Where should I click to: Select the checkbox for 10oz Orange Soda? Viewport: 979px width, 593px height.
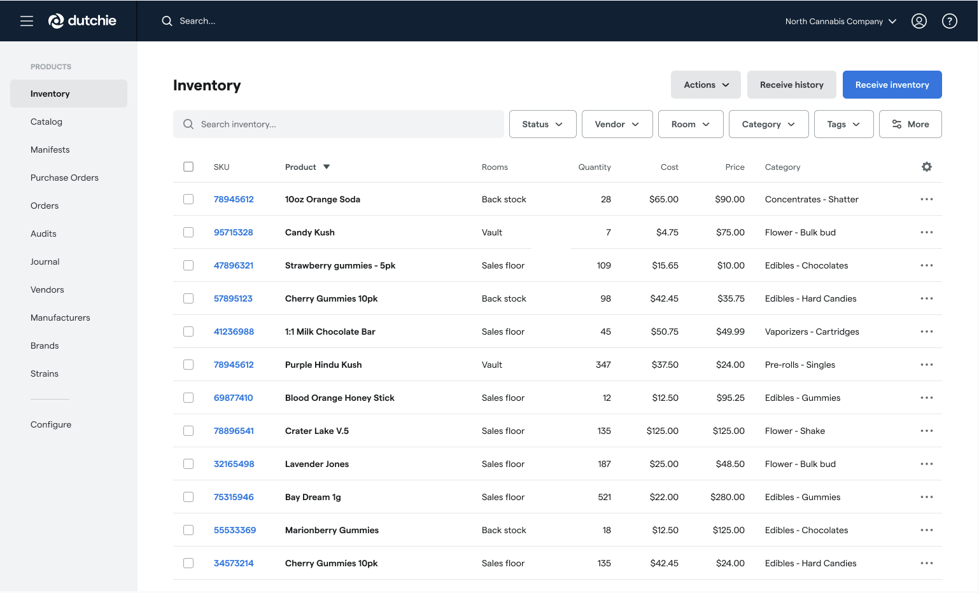click(188, 199)
